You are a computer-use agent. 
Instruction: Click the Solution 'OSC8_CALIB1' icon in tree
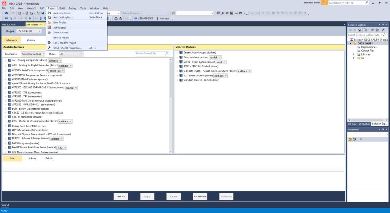click(352, 40)
